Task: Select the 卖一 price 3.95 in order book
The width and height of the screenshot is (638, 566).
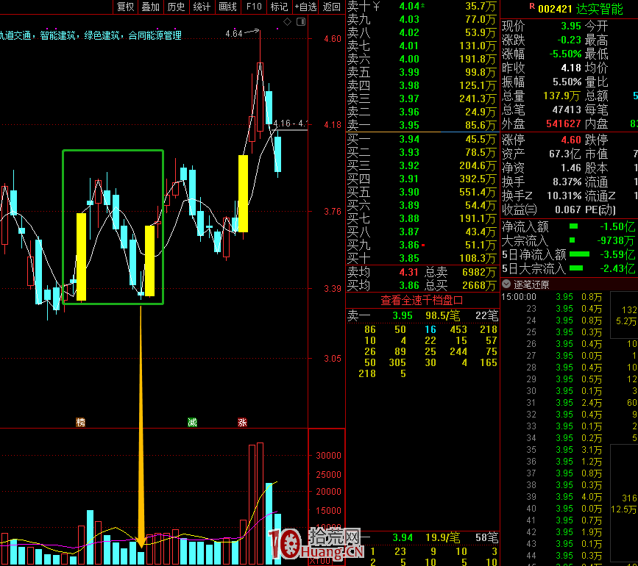Action: (x=409, y=125)
